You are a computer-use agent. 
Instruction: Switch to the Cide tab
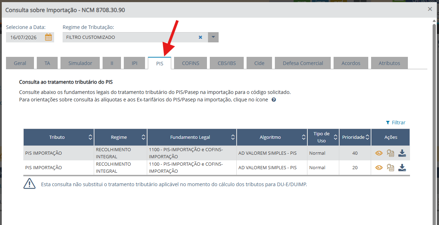pos(259,63)
